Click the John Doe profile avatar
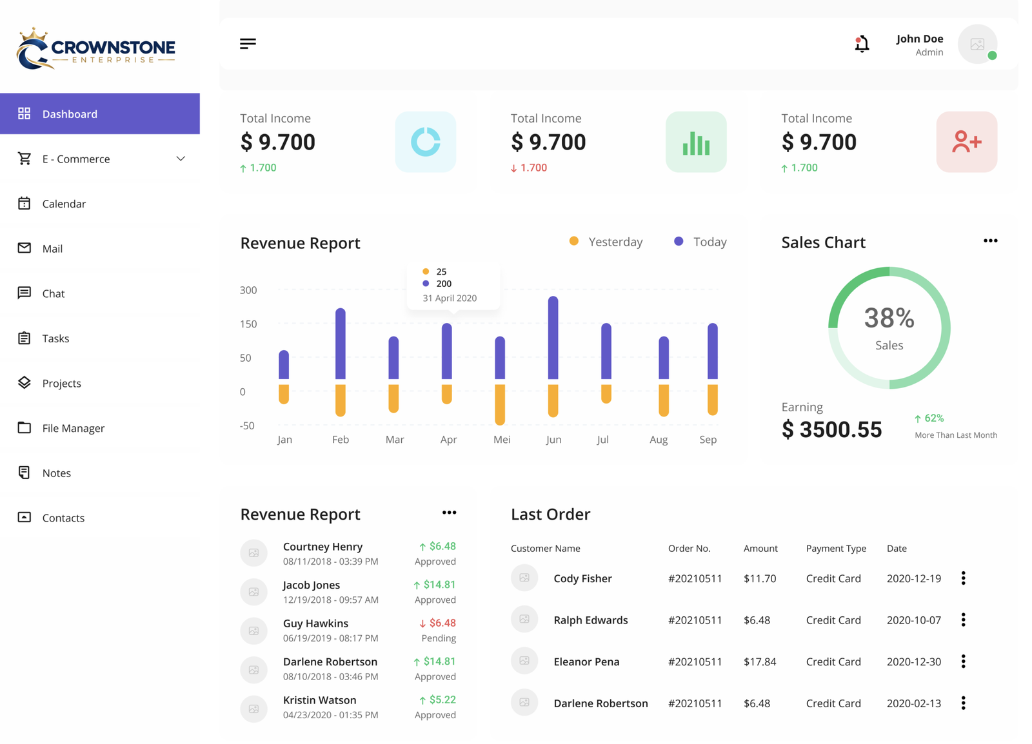 point(977,44)
